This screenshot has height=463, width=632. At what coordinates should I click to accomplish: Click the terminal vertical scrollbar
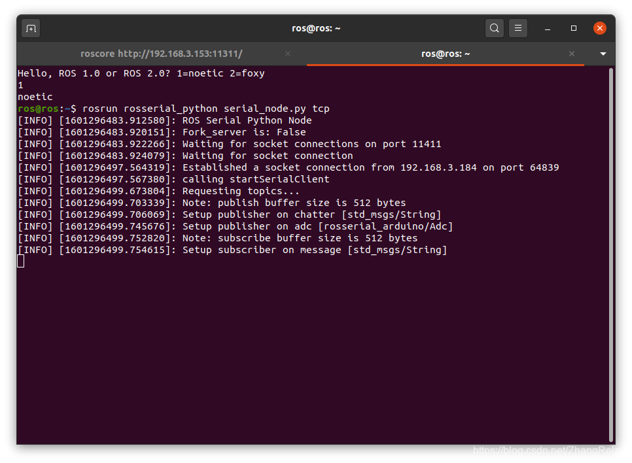click(x=611, y=254)
